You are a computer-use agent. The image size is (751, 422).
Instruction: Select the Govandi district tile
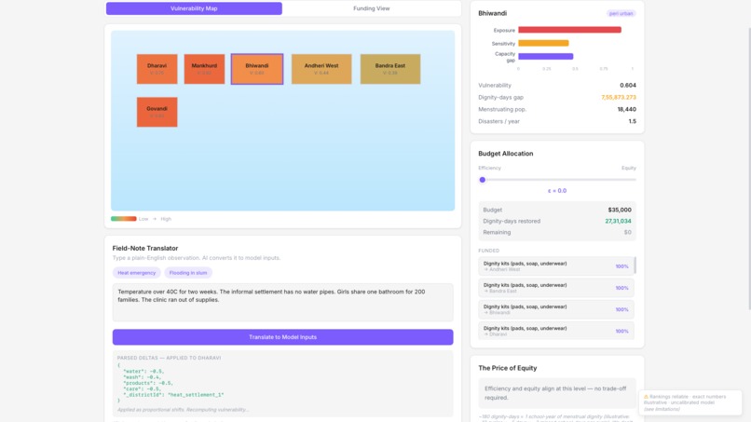click(x=157, y=112)
